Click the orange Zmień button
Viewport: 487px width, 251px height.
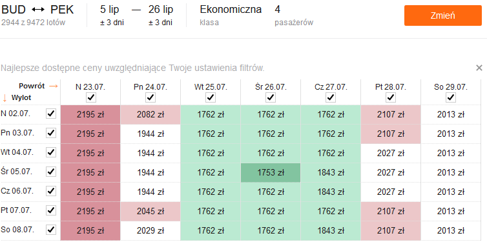pos(443,15)
